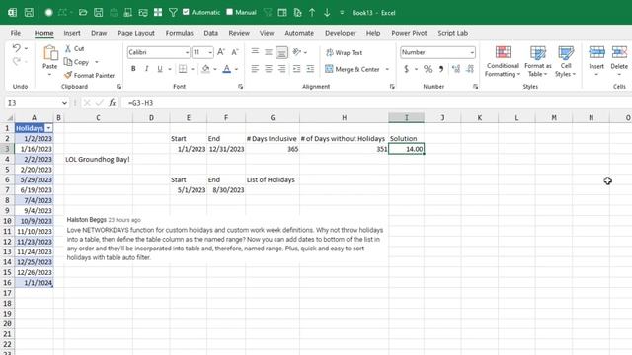Screen dimensions: 632x355
Task: Open the Calibri font name dropdown
Action: [187, 52]
